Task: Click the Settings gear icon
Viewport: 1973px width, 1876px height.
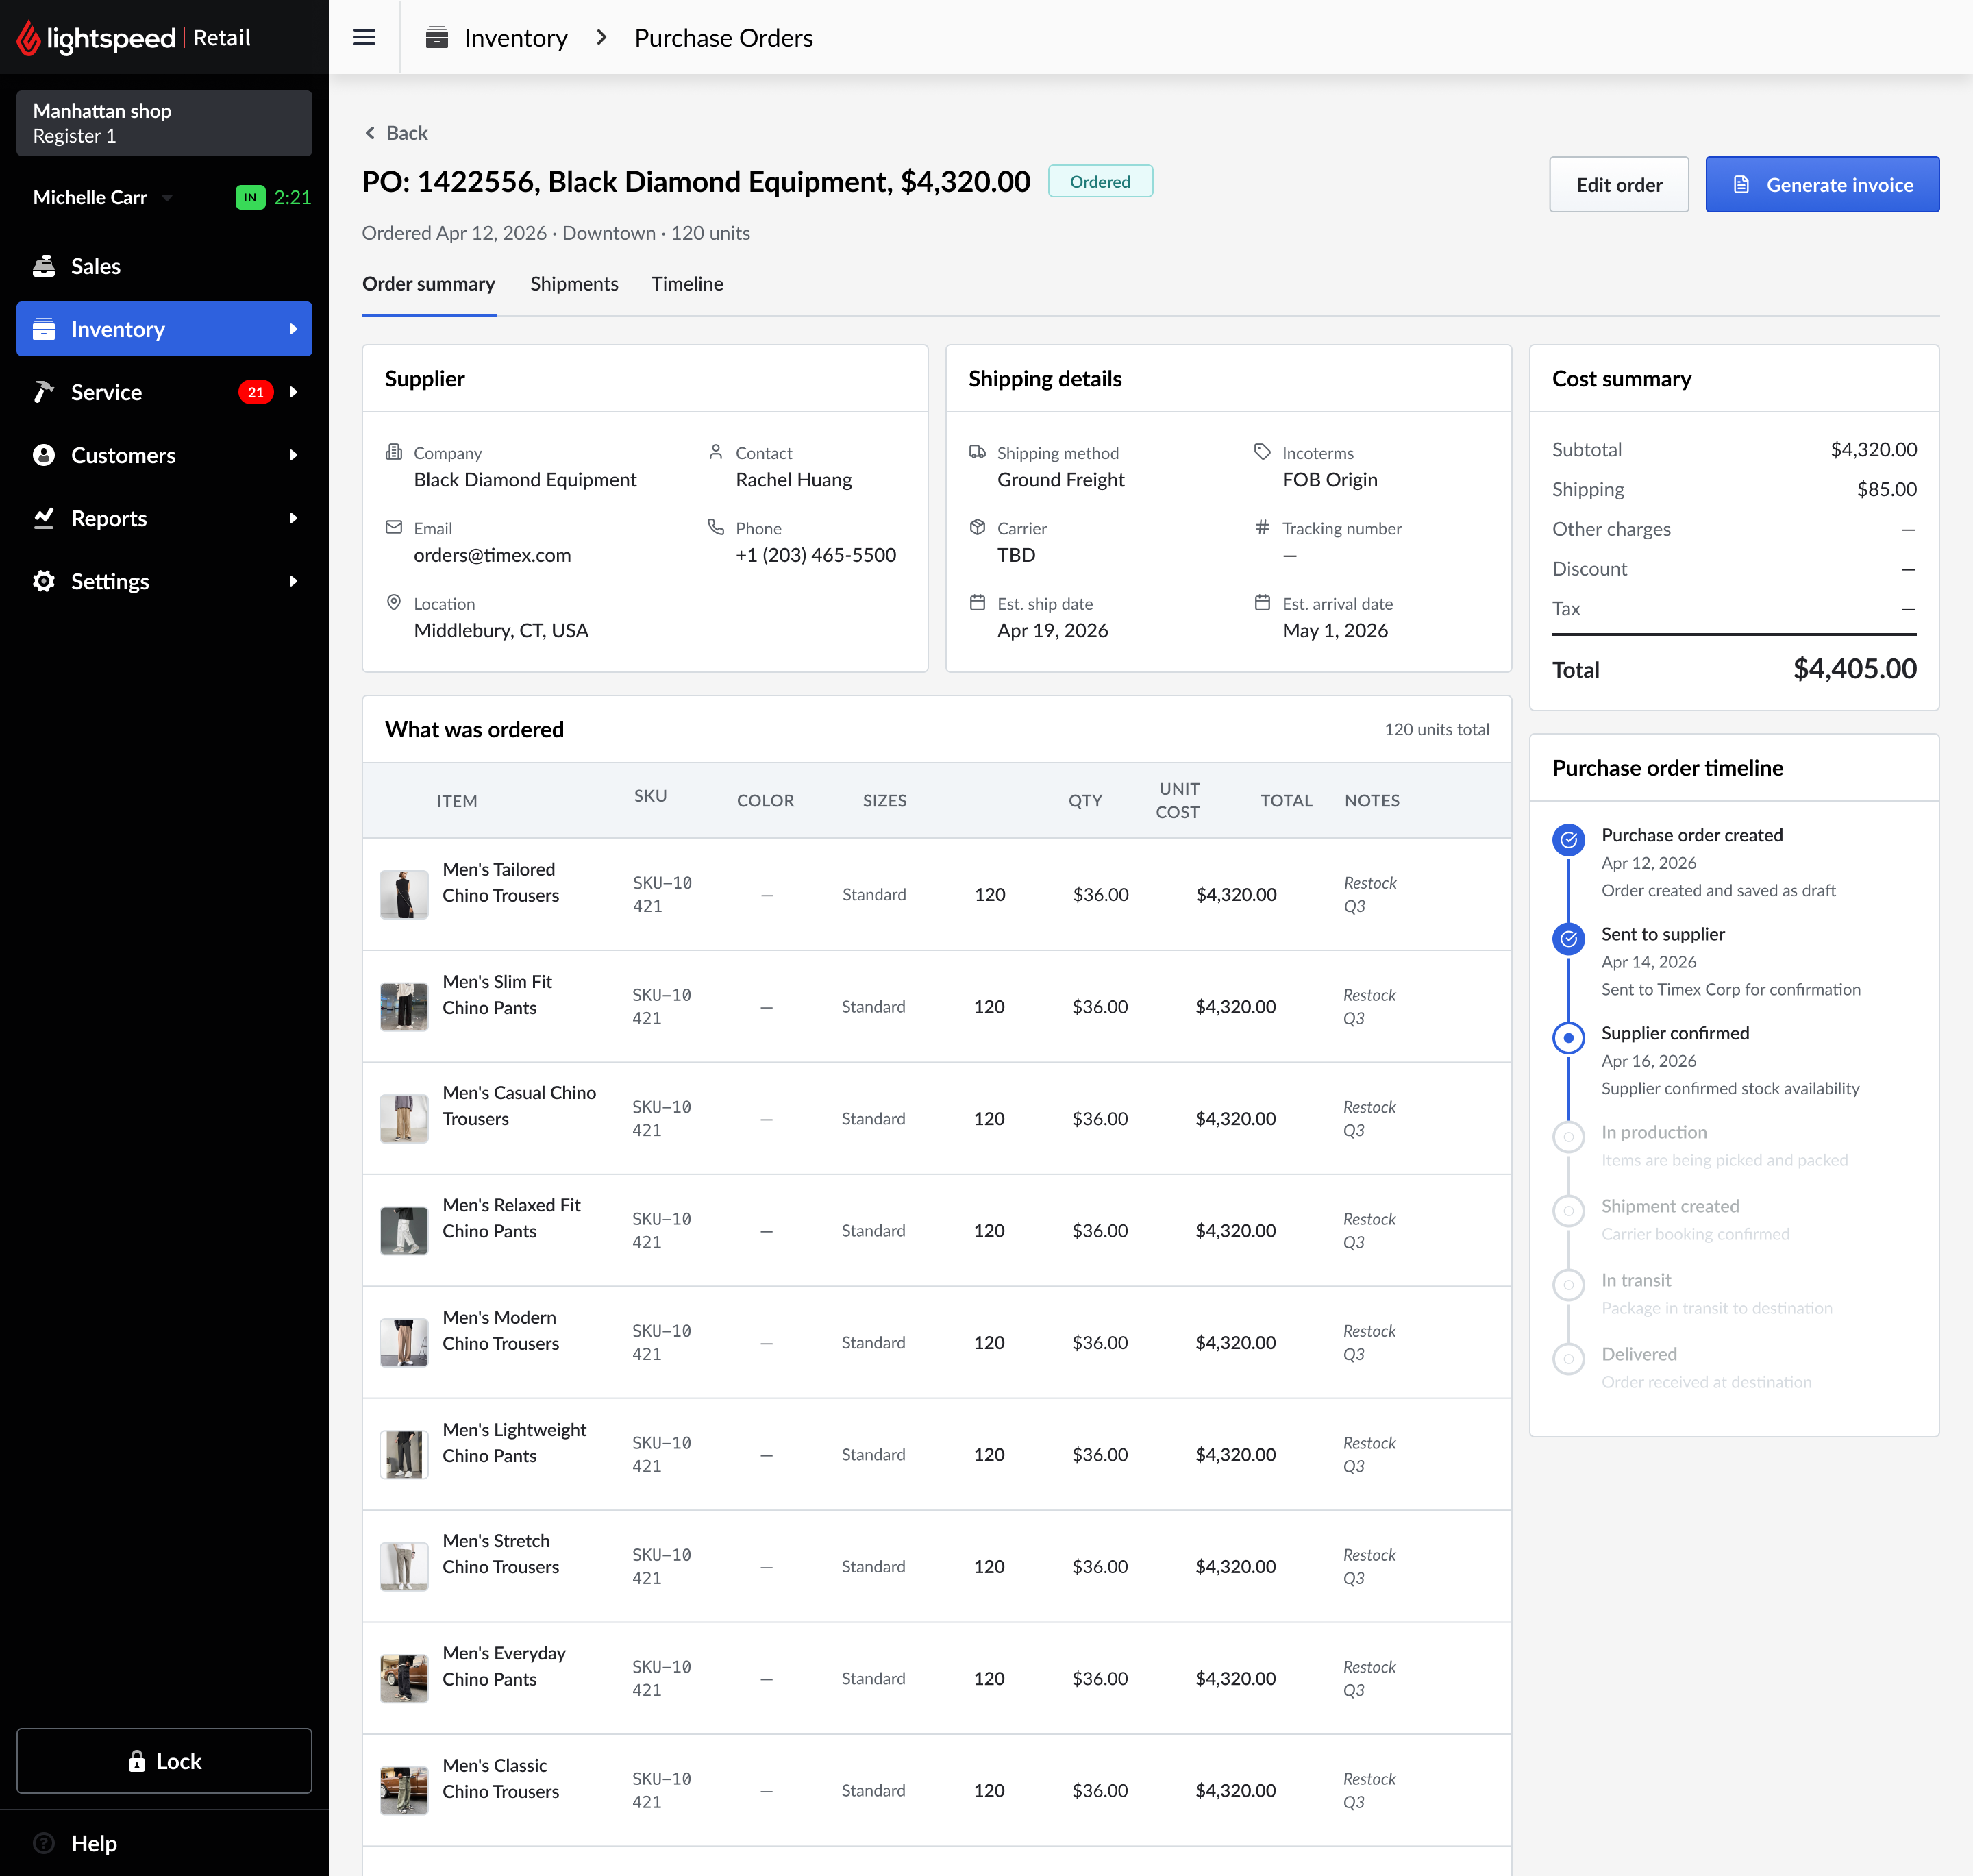Action: (x=44, y=581)
